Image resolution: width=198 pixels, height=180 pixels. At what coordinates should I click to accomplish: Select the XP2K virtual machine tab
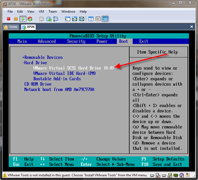pos(28,27)
